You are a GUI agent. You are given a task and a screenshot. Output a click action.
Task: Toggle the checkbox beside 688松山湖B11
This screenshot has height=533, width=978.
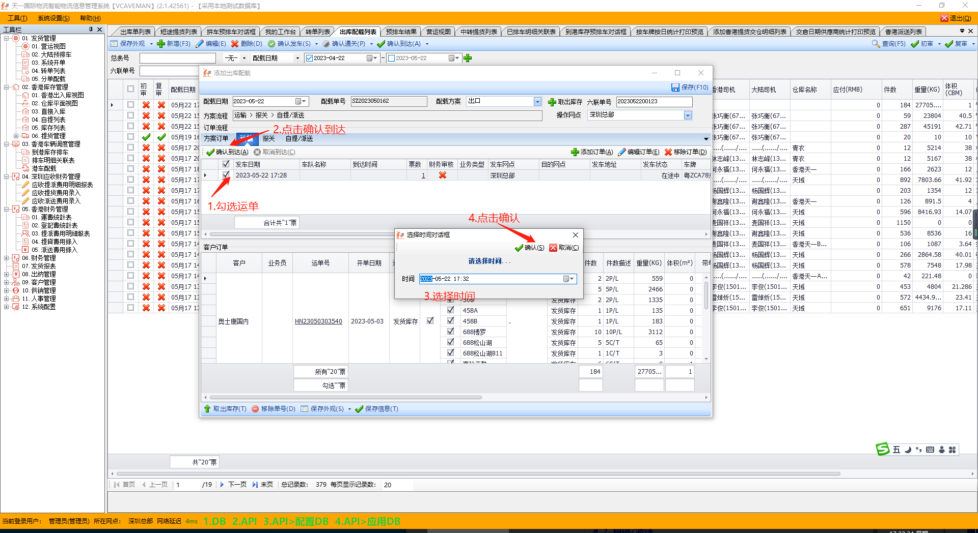click(450, 353)
